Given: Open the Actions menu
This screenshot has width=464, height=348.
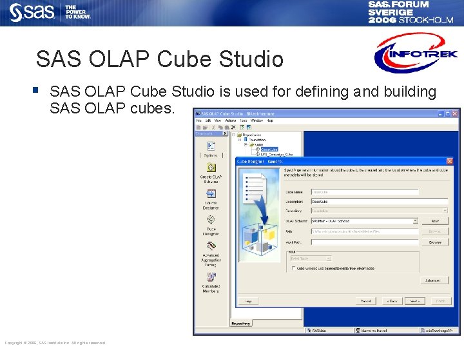Looking at the screenshot, I should [x=231, y=121].
